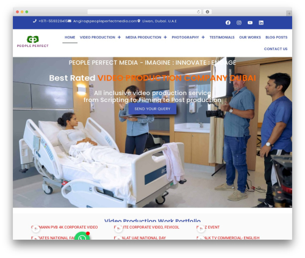Click the Send Your Query button
Screen dimensions: 305x258
coord(152,109)
